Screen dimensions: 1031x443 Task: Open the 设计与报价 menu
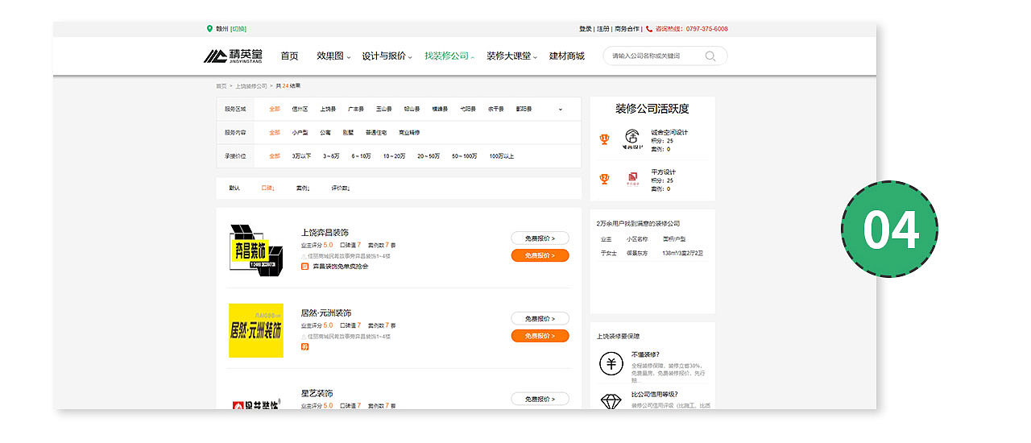[386, 56]
